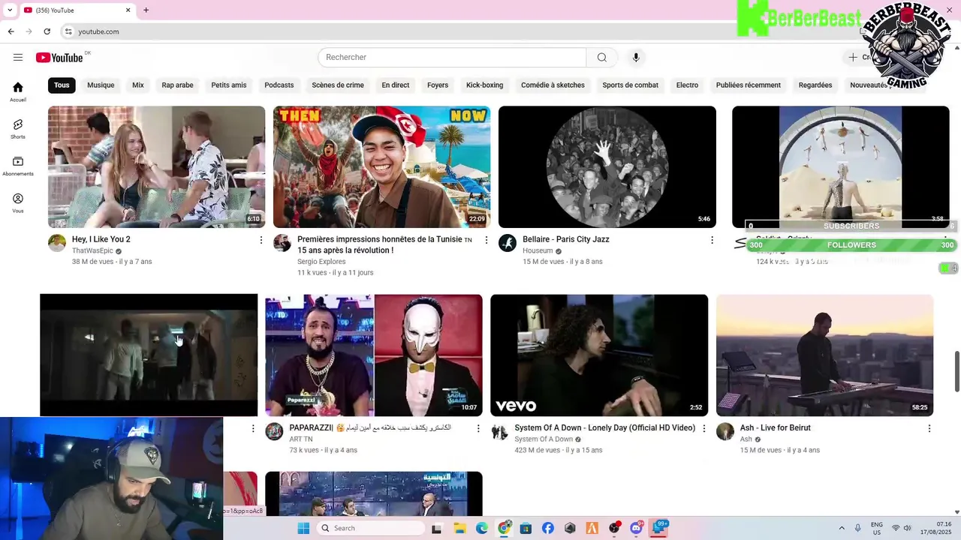Click the search magnifier button

pyautogui.click(x=601, y=58)
